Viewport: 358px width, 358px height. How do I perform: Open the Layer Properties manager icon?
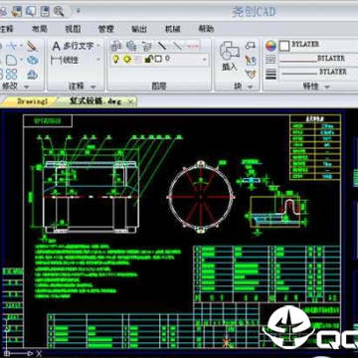tap(116, 45)
